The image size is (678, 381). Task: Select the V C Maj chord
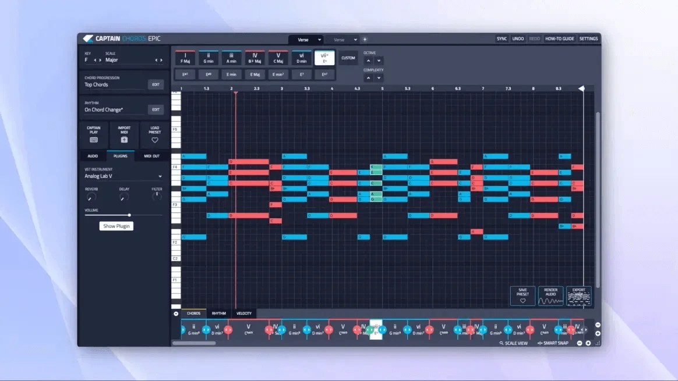tap(278, 58)
